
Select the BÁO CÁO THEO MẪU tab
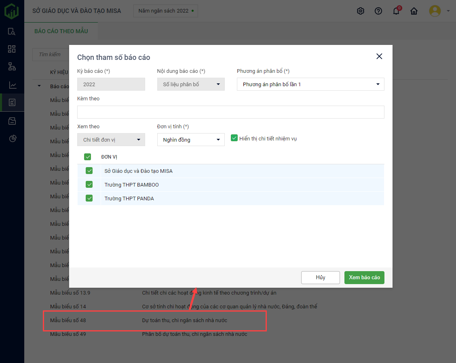click(x=61, y=31)
